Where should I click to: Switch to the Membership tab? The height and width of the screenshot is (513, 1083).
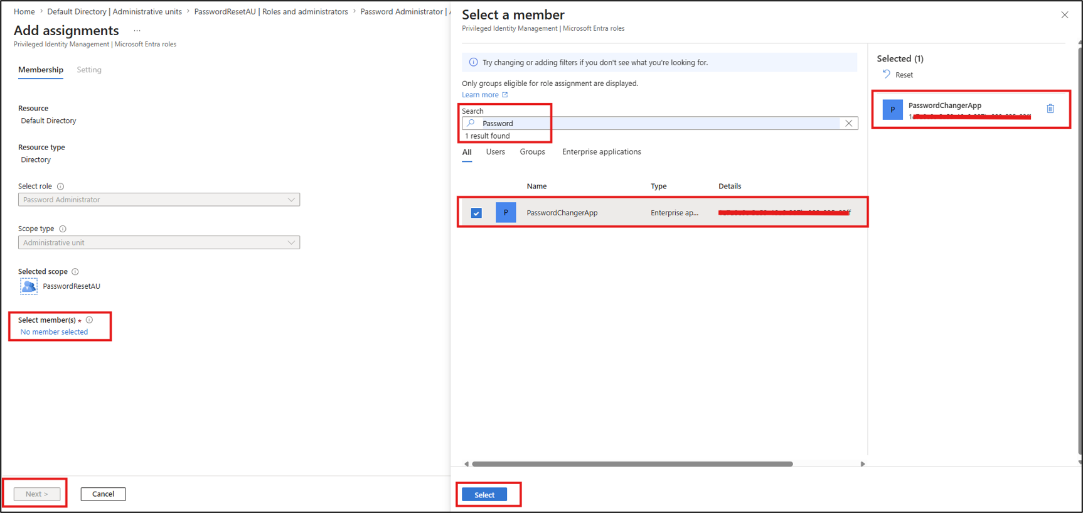tap(41, 70)
